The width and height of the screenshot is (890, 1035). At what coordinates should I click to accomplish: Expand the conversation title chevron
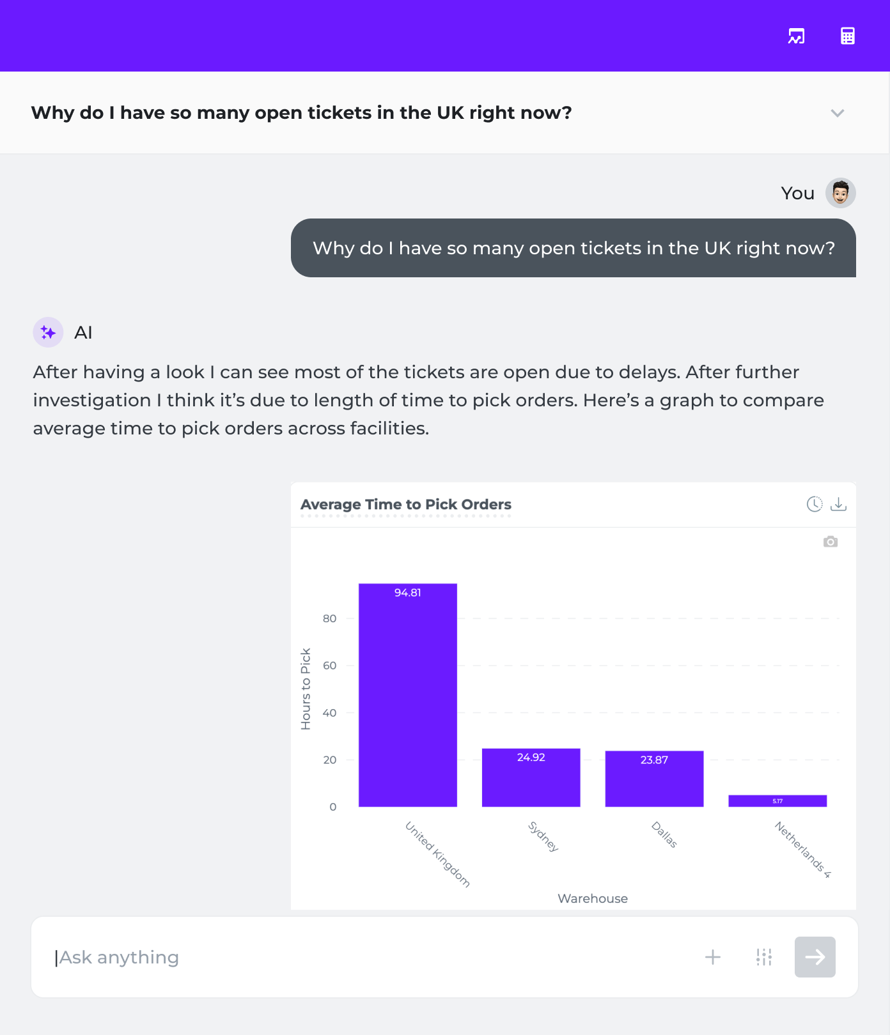coord(837,113)
